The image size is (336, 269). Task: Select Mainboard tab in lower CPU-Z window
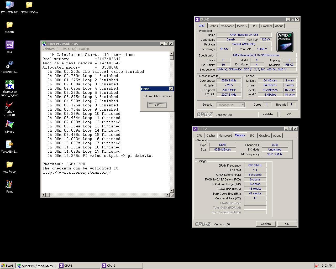225,136
